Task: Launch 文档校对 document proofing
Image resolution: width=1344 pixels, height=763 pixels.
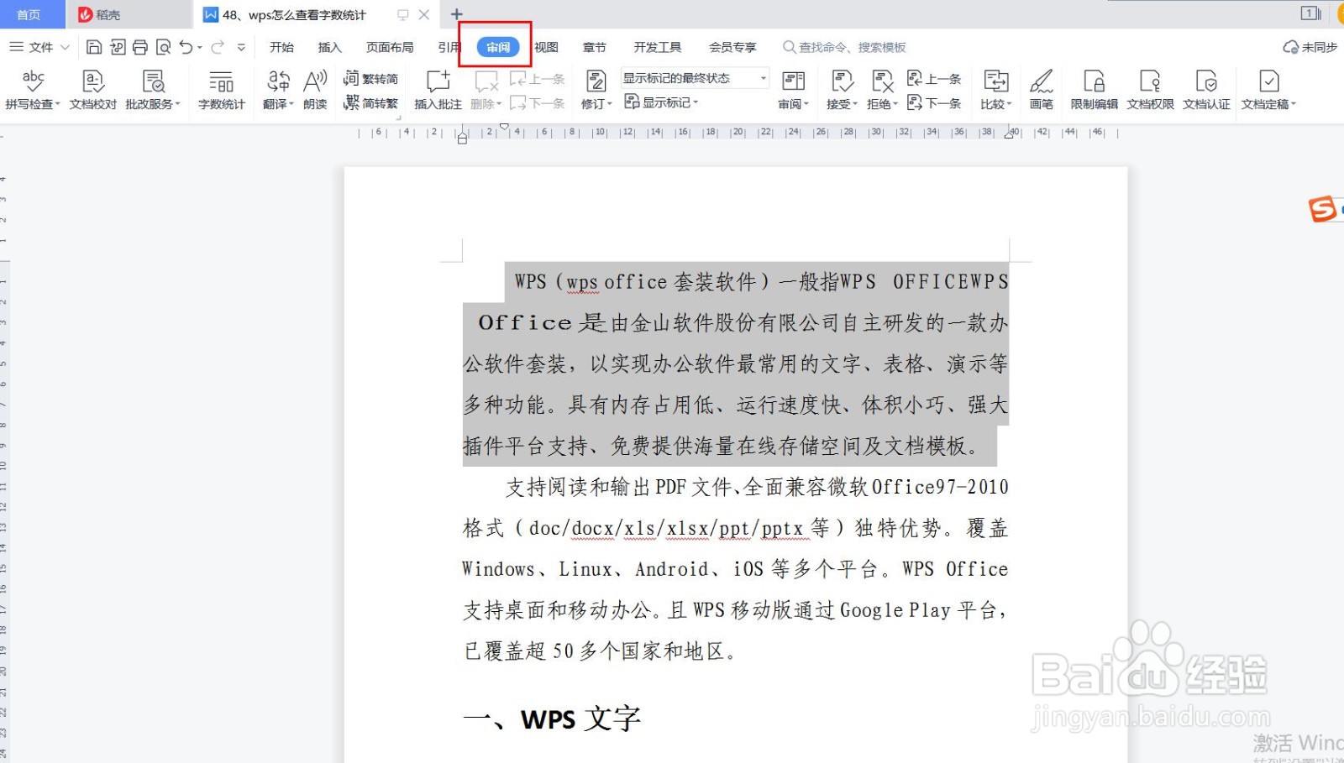Action: (92, 88)
